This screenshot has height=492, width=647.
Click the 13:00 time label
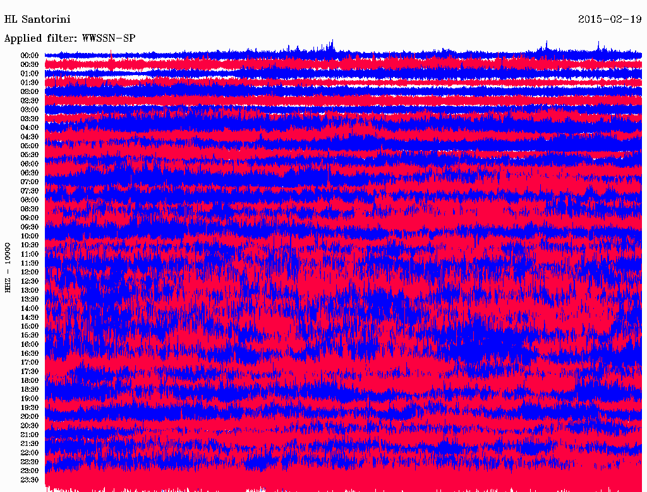pyautogui.click(x=29, y=291)
